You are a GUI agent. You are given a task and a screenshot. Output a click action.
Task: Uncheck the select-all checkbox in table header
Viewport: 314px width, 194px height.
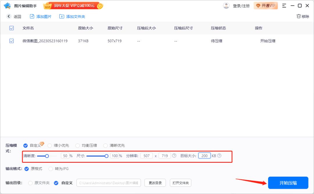(x=11, y=28)
